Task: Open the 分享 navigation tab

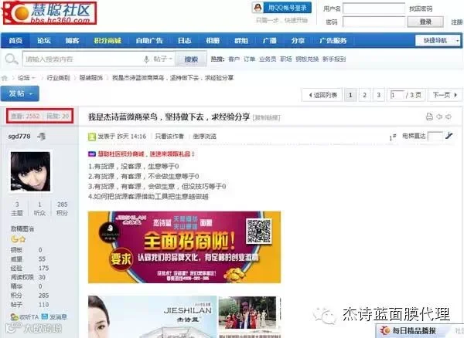Action: (298, 40)
